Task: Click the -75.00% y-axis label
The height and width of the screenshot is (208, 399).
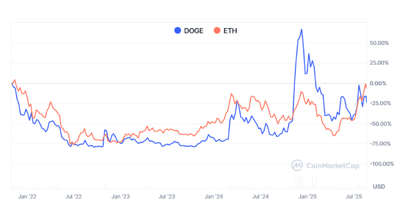Action: click(378, 144)
